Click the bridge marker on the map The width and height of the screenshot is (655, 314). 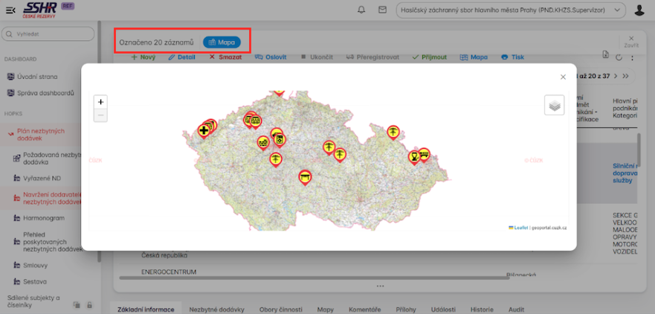pos(305,176)
